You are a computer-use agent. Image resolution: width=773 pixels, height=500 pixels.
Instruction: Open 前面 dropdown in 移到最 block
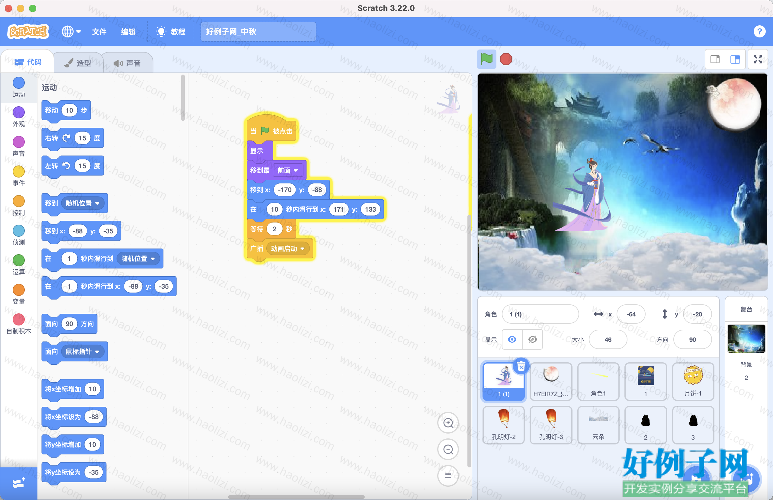(x=288, y=170)
